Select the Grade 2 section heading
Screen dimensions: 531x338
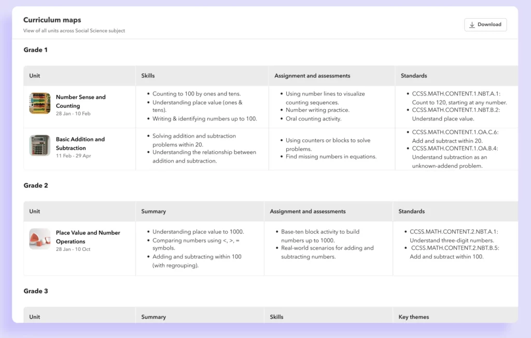coord(35,185)
